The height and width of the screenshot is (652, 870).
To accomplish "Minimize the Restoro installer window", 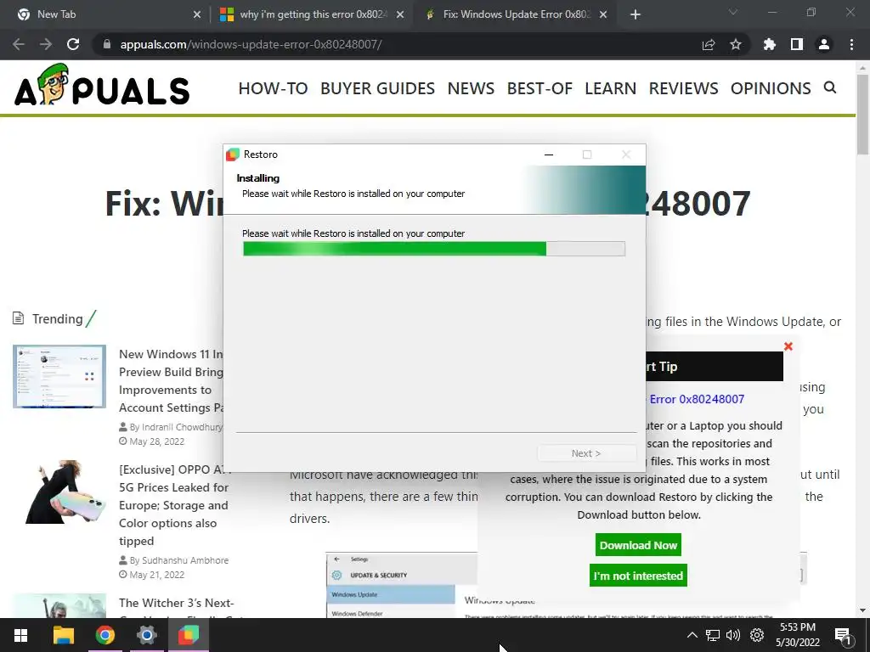I will 549,155.
